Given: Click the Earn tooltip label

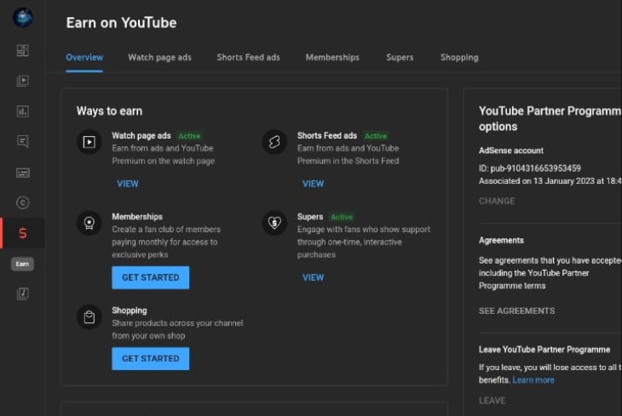Looking at the screenshot, I should coord(22,264).
